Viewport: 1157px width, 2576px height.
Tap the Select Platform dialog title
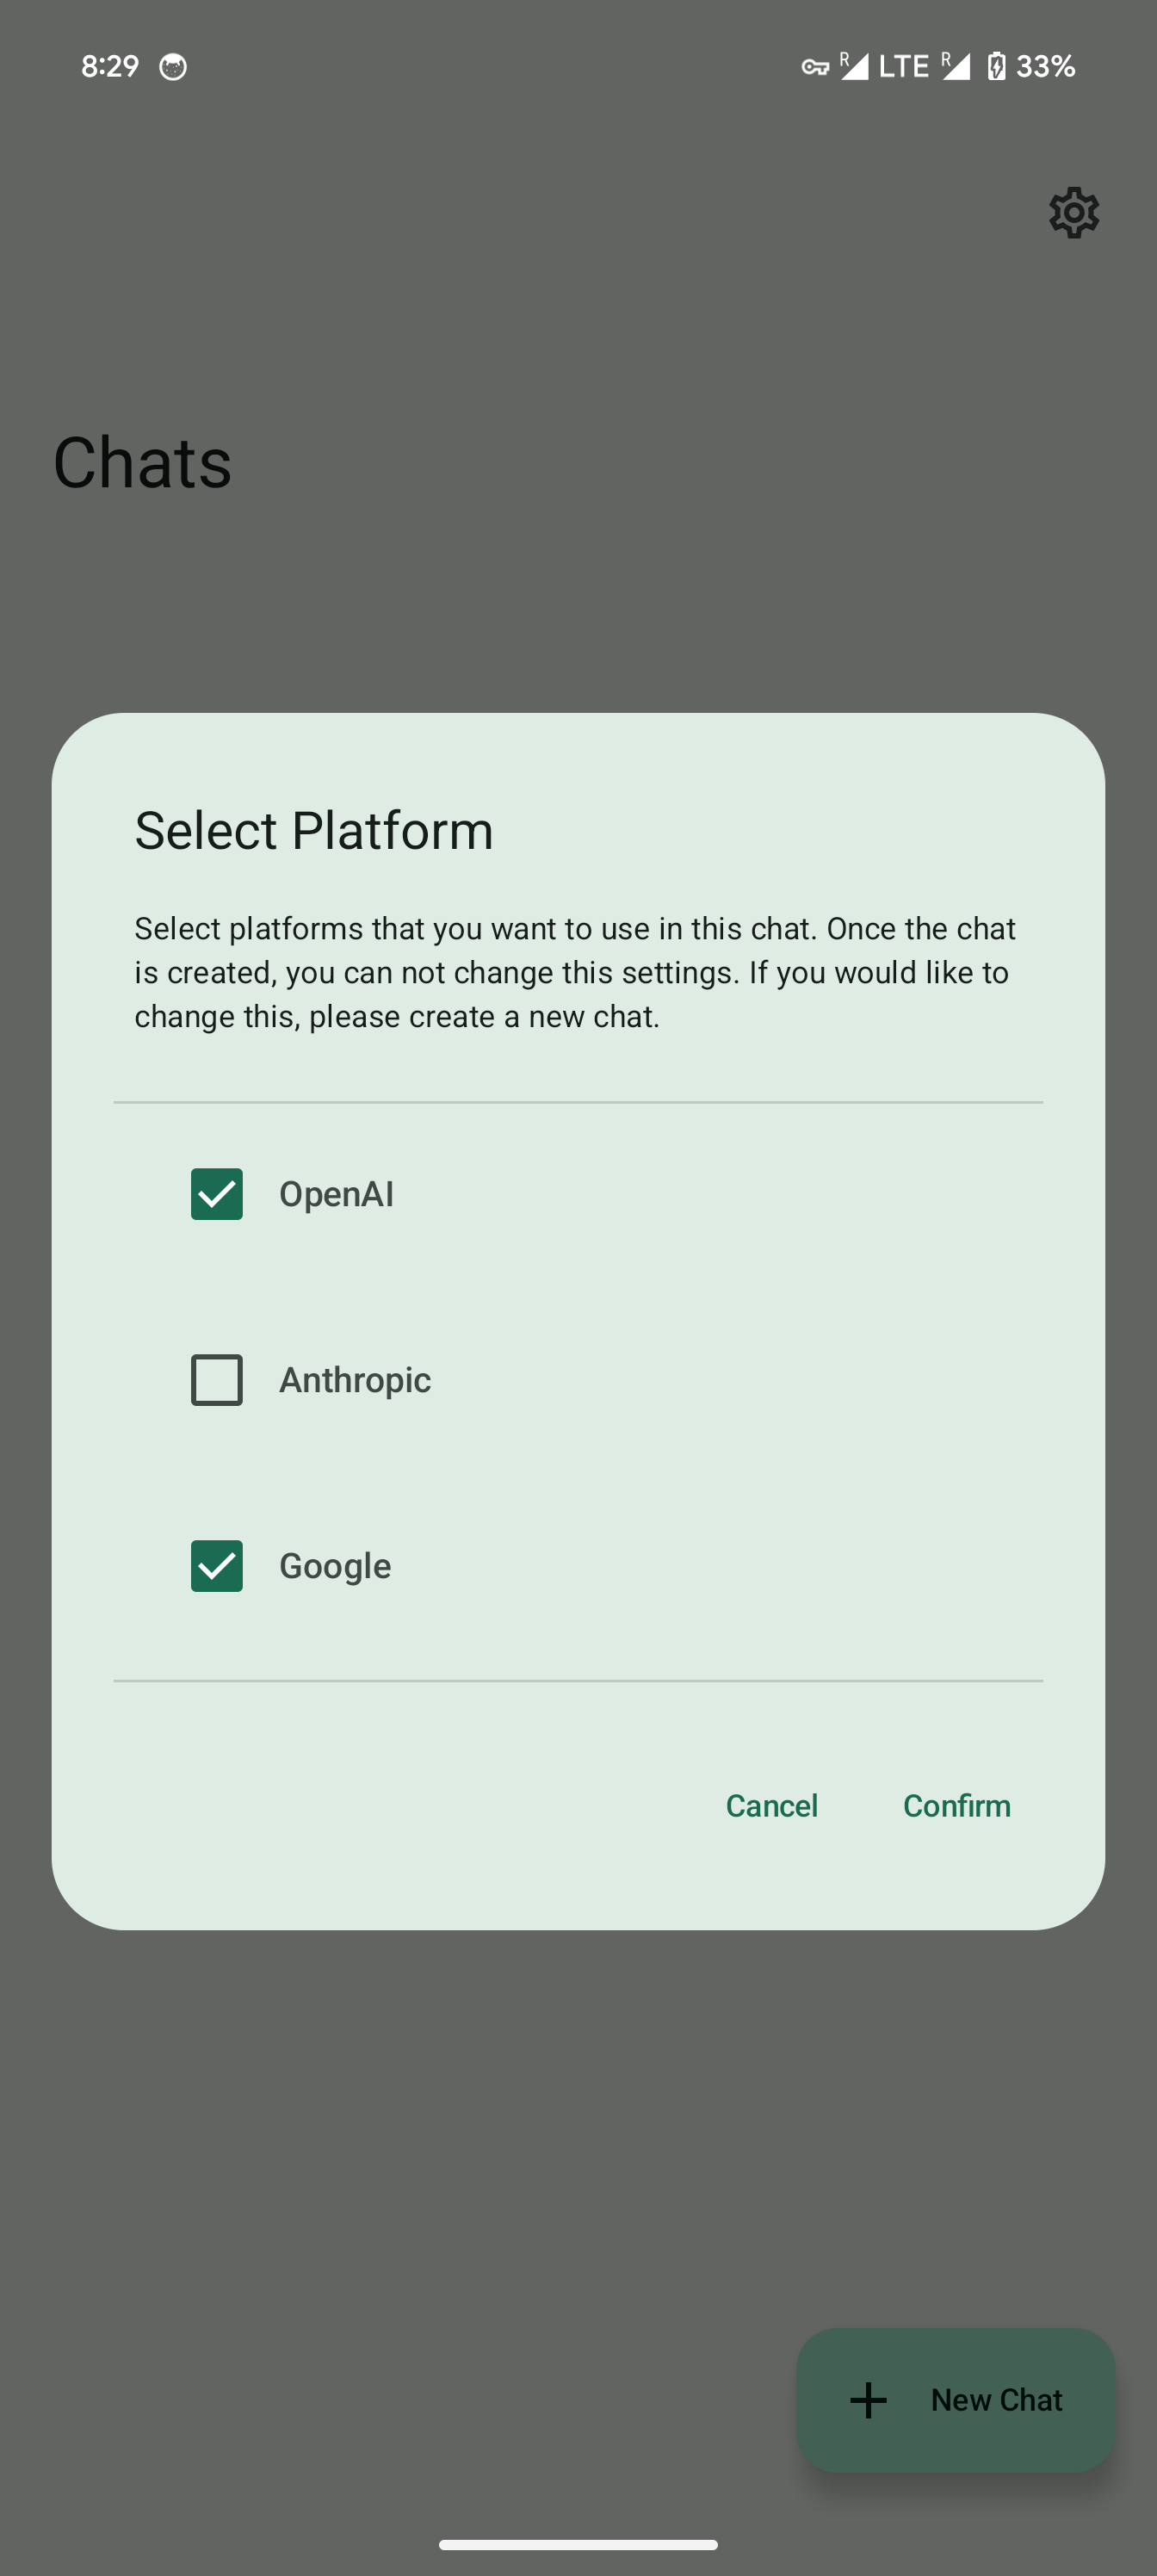click(x=314, y=830)
